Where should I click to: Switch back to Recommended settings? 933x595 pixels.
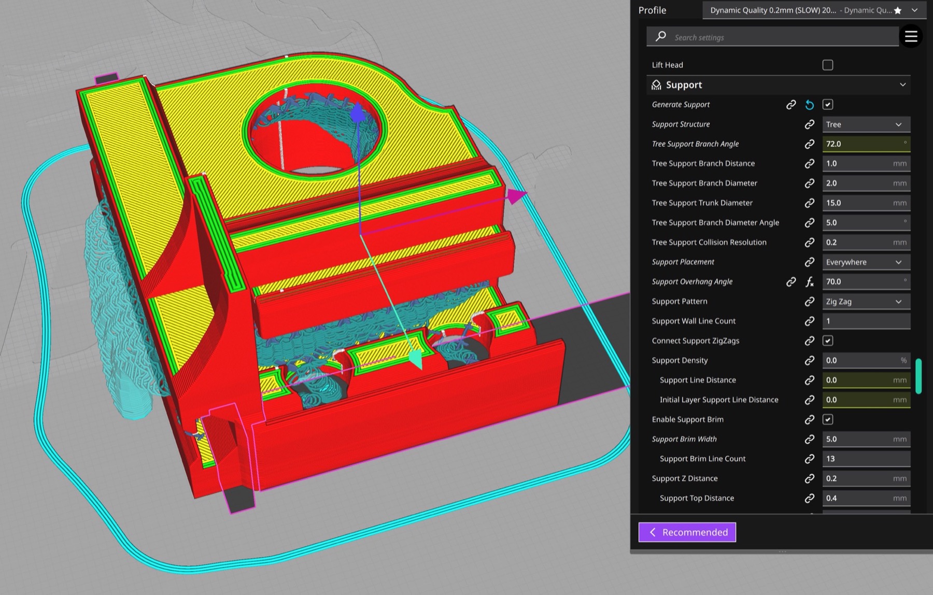(x=687, y=532)
